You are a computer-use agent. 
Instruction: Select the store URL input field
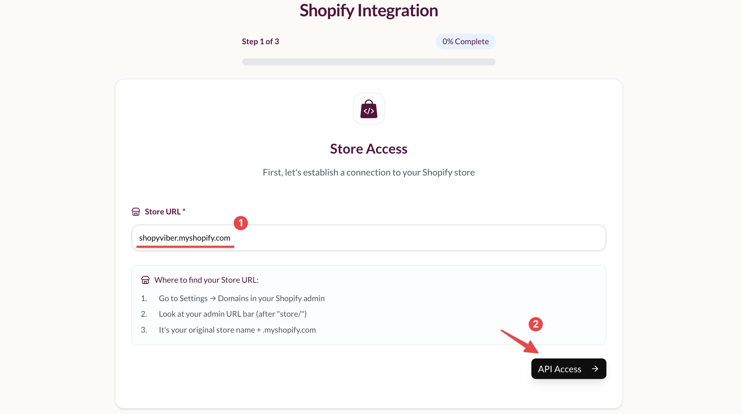(x=369, y=238)
